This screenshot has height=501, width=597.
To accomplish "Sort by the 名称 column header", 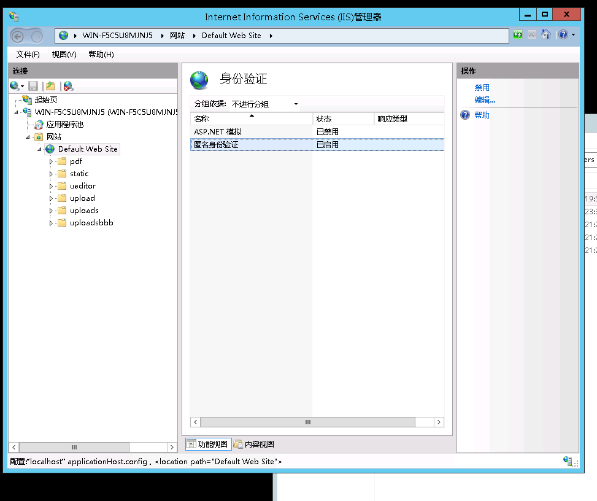I will coord(252,119).
